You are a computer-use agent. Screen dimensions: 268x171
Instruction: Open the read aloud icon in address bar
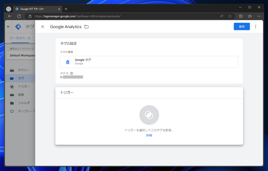click(222, 16)
